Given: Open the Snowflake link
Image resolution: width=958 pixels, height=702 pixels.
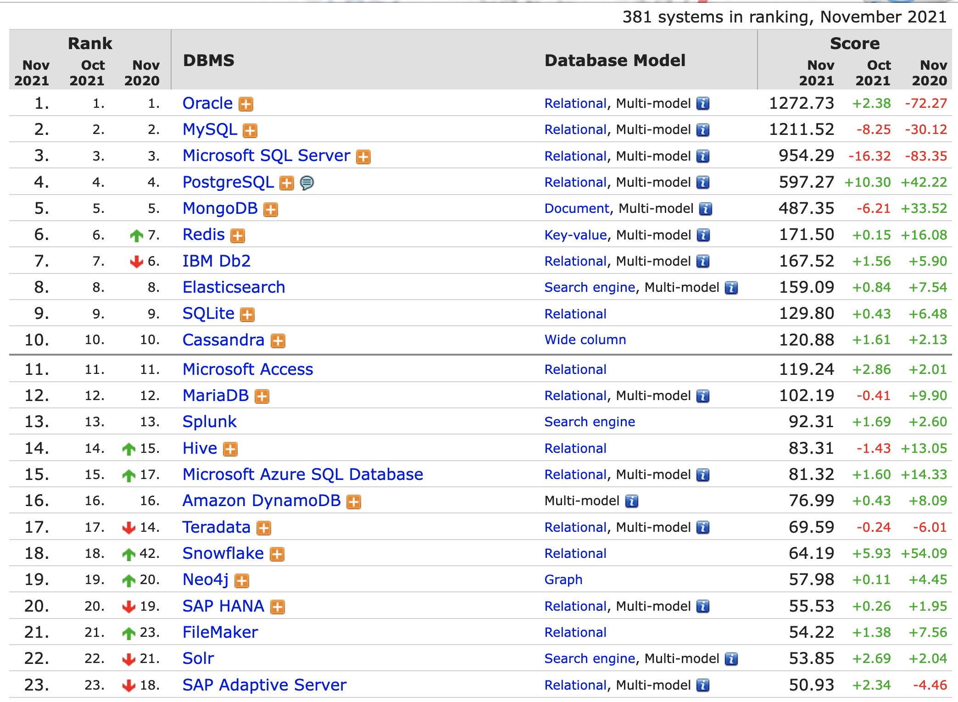Looking at the screenshot, I should (x=223, y=553).
